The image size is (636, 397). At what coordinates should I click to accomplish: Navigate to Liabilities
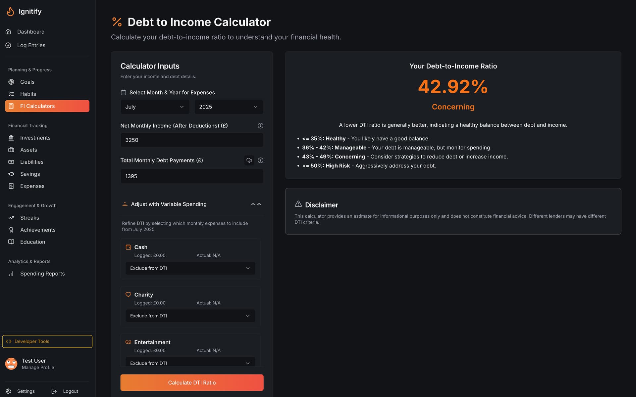tap(47, 162)
